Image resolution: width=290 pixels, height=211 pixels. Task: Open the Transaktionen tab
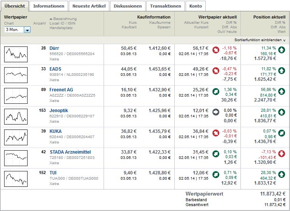pos(166,6)
